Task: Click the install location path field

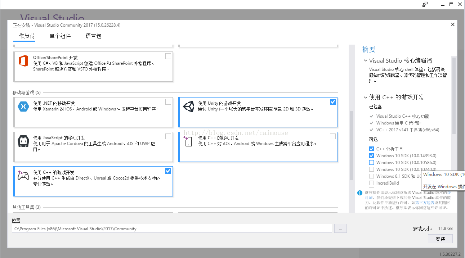Action: pyautogui.click(x=172, y=228)
